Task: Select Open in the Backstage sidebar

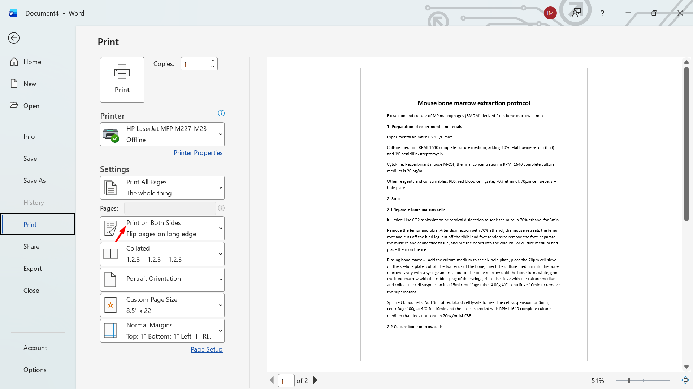Action: [38, 106]
